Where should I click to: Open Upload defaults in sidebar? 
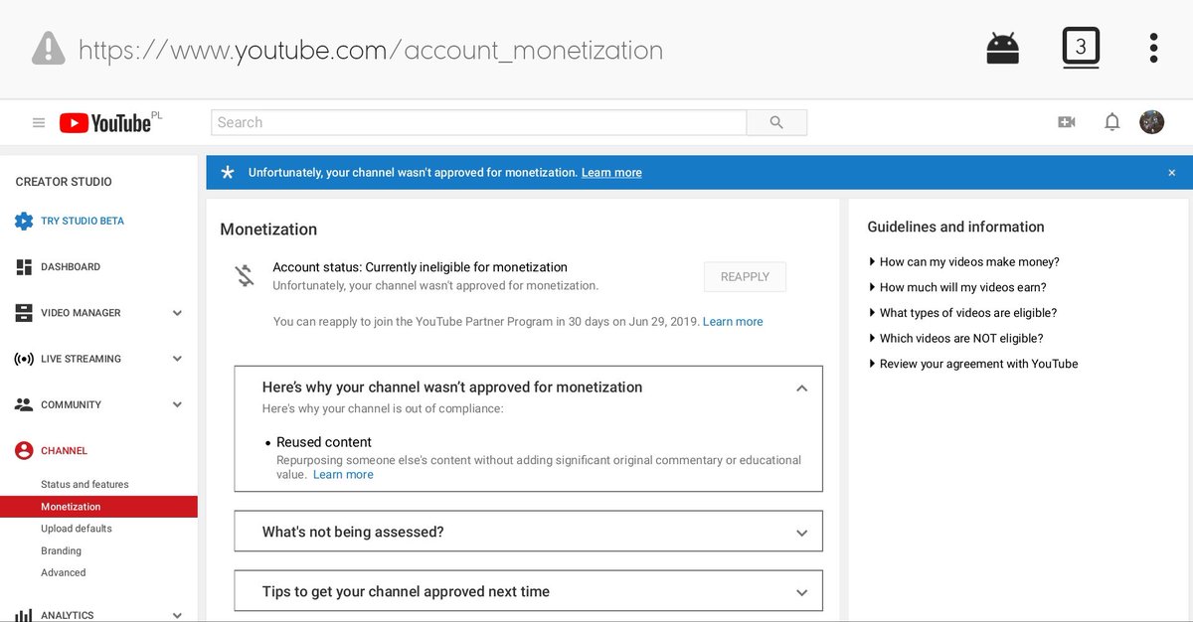77,529
